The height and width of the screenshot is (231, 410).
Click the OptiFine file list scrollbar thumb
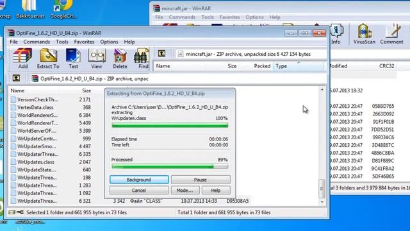coord(322,189)
